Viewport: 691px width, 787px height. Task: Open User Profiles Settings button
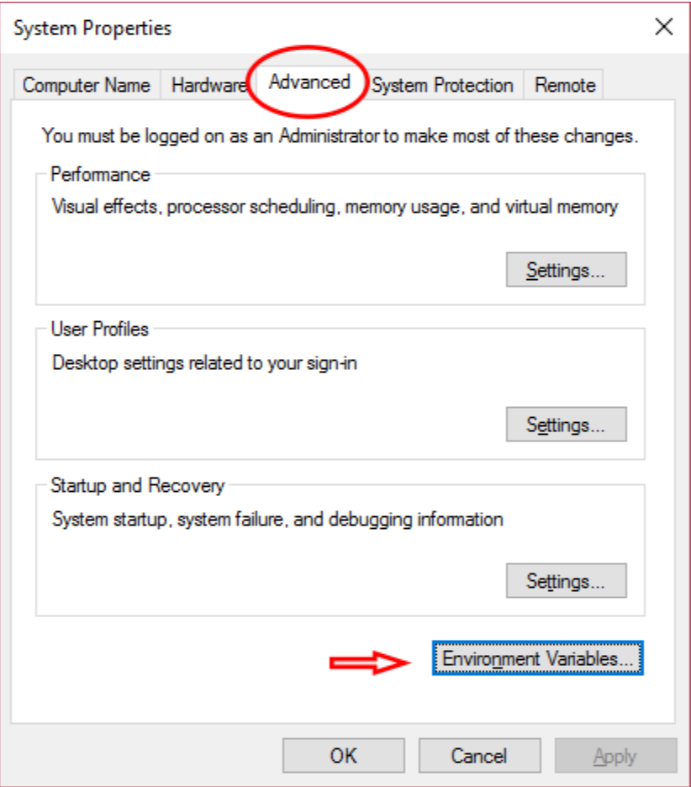point(566,425)
